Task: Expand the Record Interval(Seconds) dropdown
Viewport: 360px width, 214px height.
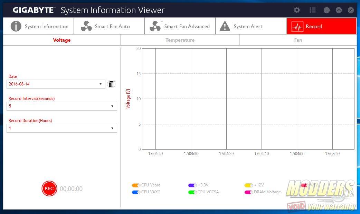Action: click(62, 106)
